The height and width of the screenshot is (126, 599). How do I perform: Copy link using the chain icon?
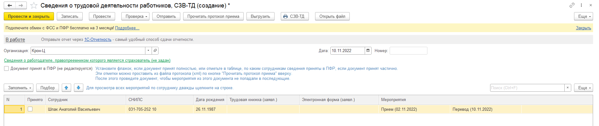tap(572, 5)
